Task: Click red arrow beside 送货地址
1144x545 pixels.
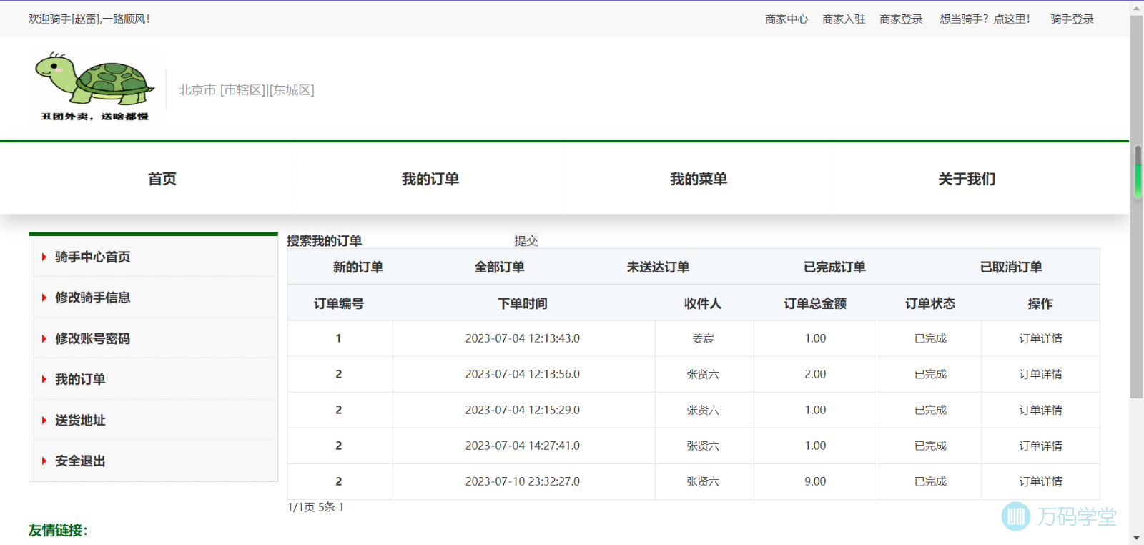Action: (44, 421)
